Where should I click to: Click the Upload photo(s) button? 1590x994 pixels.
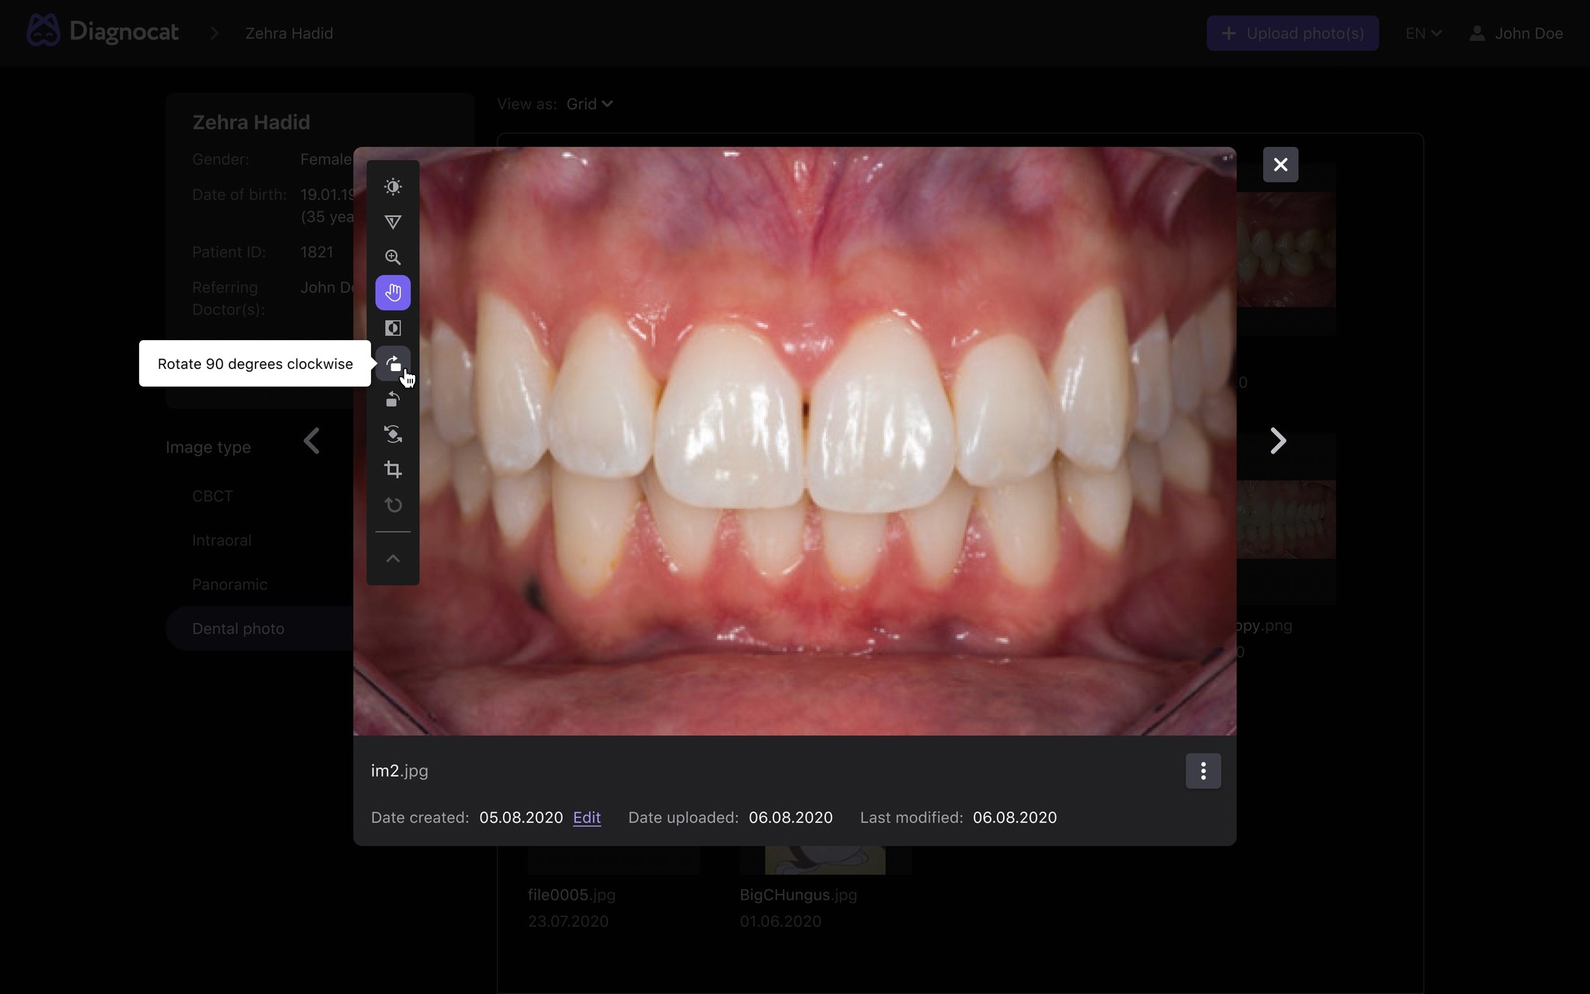(1292, 33)
